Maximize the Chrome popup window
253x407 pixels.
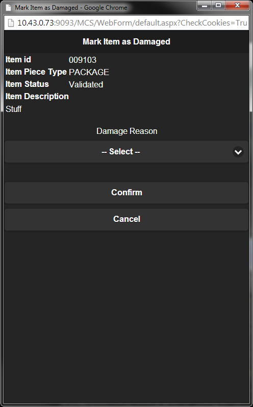(218, 5)
